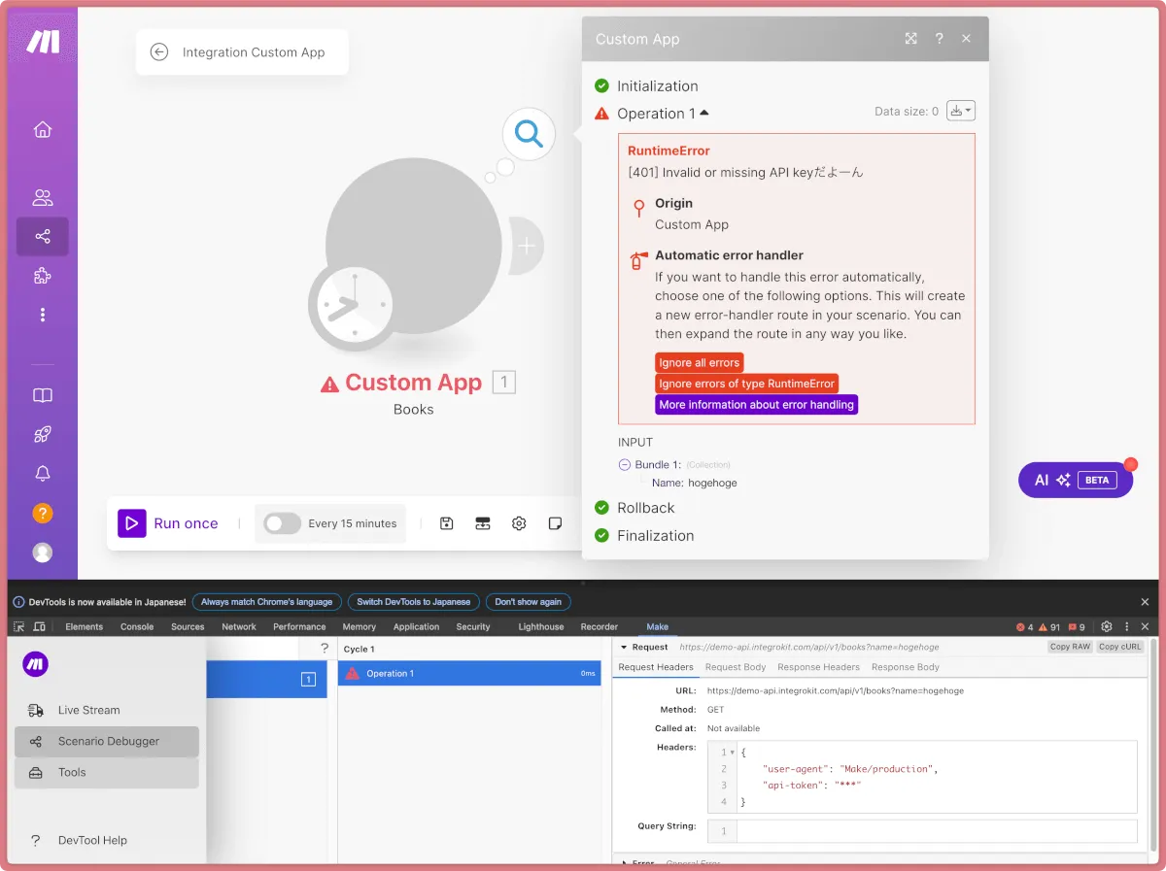This screenshot has width=1166, height=871.
Task: Click Ignore all errors button
Action: point(700,362)
